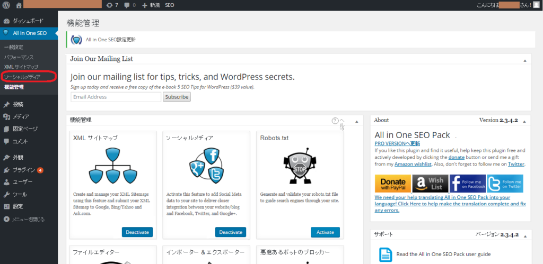Click the user guide document icon
The image size is (543, 264).
coord(386,254)
